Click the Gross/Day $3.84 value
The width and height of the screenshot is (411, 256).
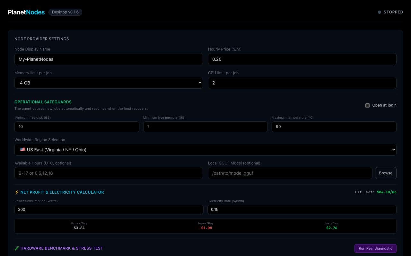pyautogui.click(x=79, y=228)
